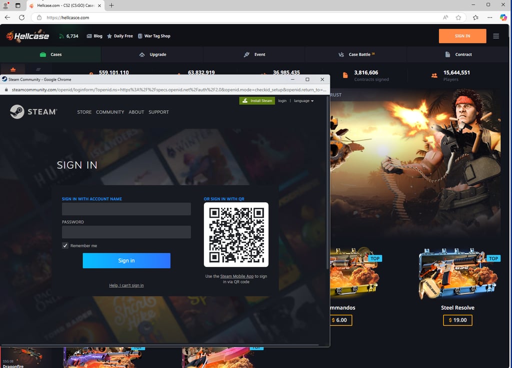
Task: Maximize the Steam Community popup window
Action: pyautogui.click(x=307, y=79)
